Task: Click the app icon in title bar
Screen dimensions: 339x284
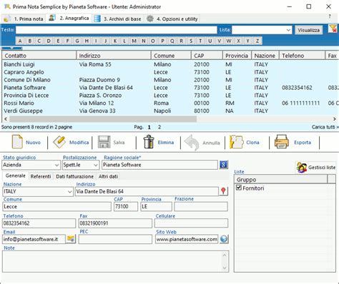Action: [7, 6]
